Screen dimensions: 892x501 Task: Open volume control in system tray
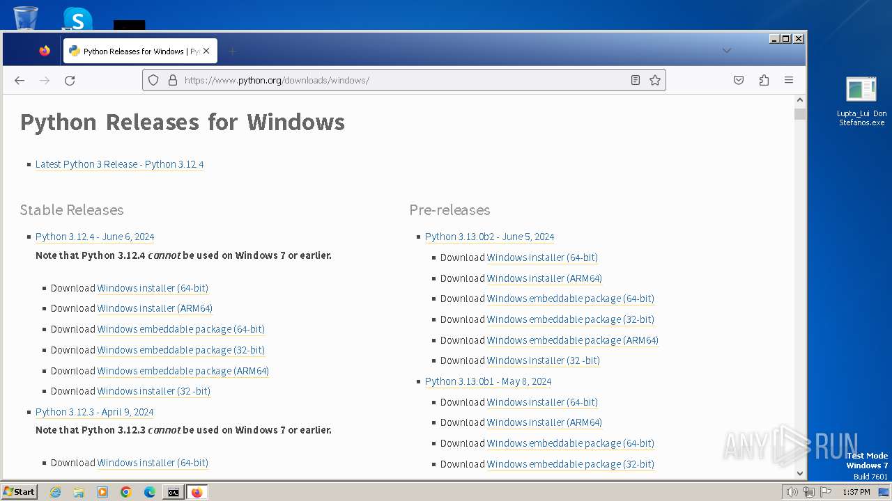click(x=792, y=492)
